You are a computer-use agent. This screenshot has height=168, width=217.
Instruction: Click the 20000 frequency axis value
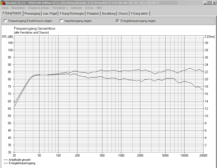[203, 156]
